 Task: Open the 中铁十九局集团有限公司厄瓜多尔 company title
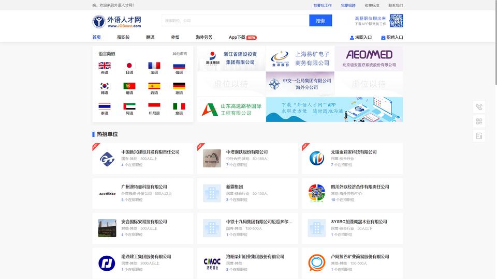259,222
